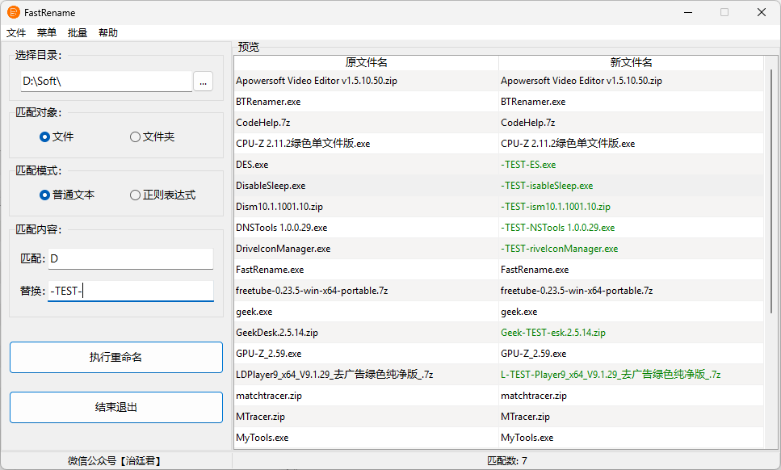Screen dimensions: 781x470
Task: Click the directory path field D:\Soft\
Action: pos(106,81)
